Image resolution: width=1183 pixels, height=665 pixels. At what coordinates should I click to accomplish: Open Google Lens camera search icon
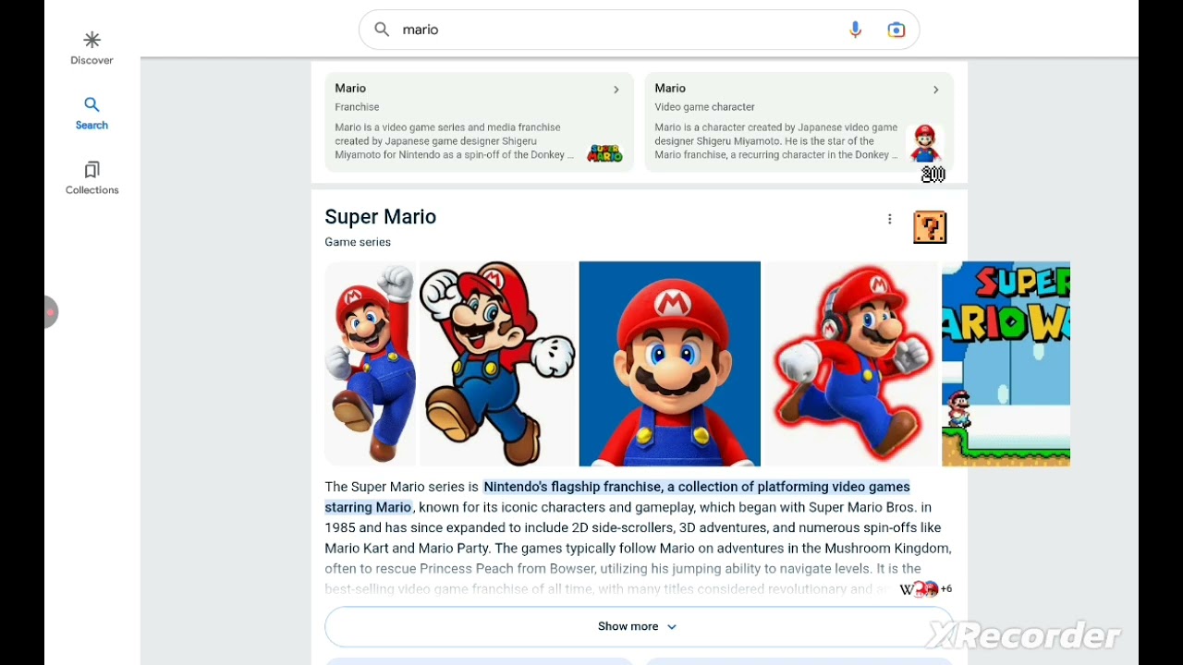(x=896, y=30)
